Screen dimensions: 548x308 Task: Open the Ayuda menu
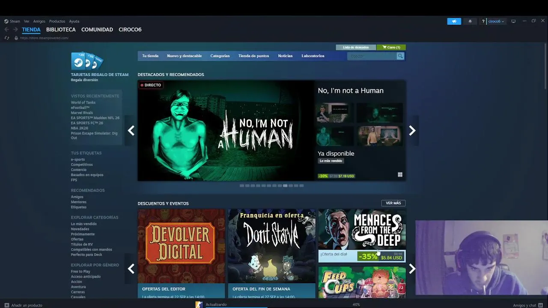click(x=74, y=21)
